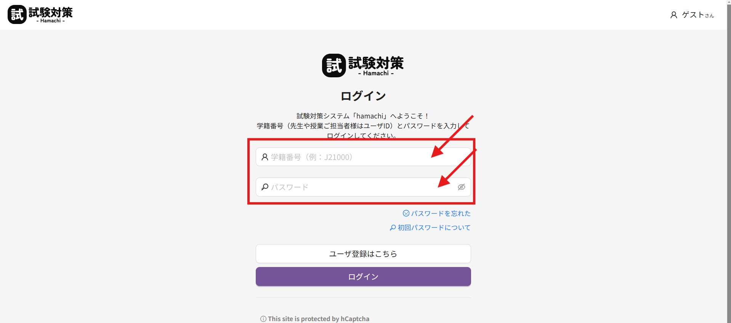Click the hCaptcha protection notice text
This screenshot has height=323, width=731.
(319, 319)
